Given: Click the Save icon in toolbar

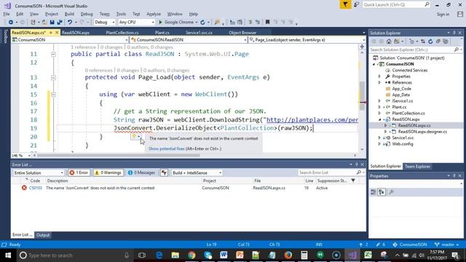Looking at the screenshot, I should (x=52, y=23).
